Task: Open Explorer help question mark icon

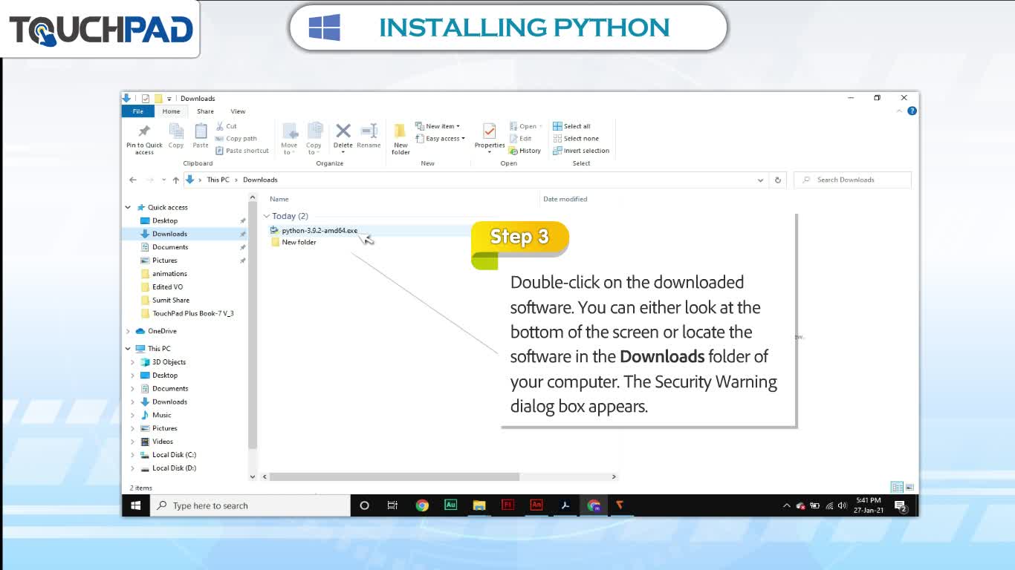Action: pos(912,111)
